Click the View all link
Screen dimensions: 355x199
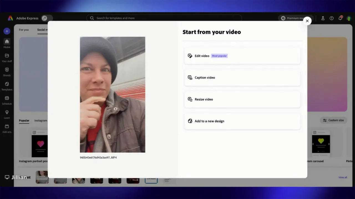coord(343,177)
